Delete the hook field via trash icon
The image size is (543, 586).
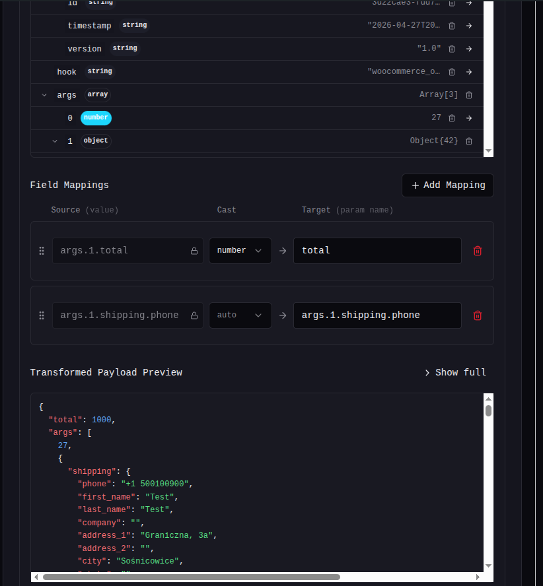tap(452, 72)
